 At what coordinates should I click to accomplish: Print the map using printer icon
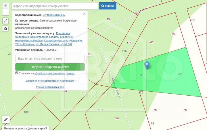coord(5,29)
